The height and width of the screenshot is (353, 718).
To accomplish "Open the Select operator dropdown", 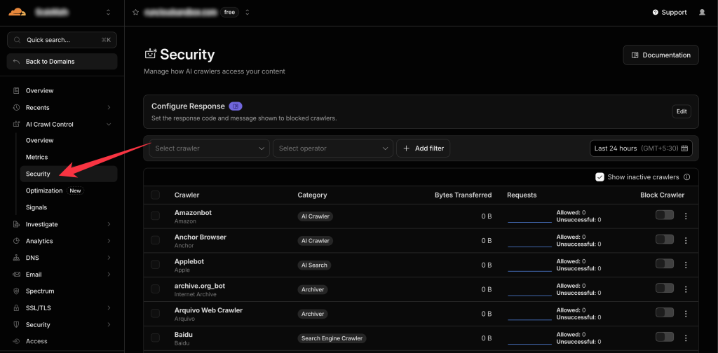I will click(x=333, y=148).
